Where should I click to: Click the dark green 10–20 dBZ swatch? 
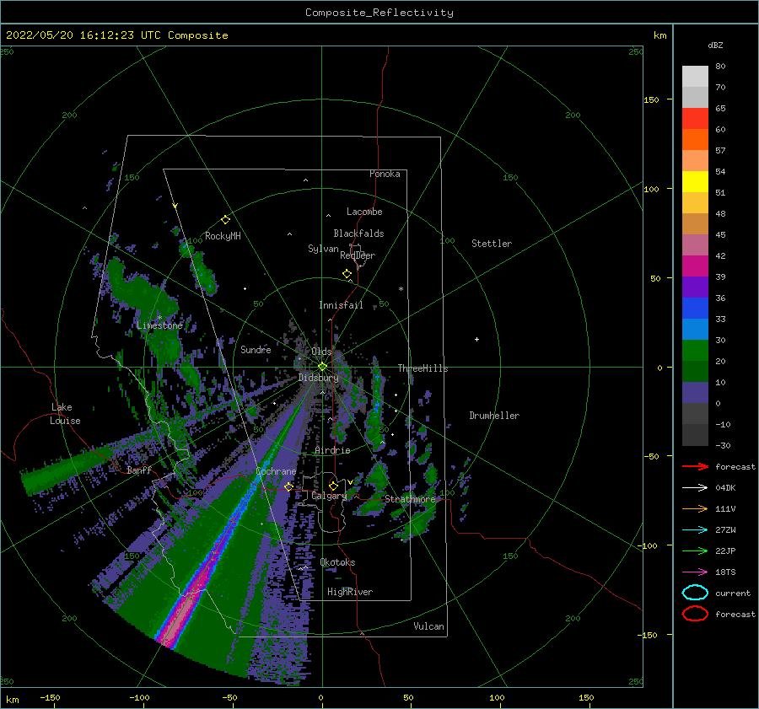tap(695, 371)
